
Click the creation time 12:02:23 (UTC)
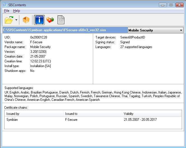click(x=41, y=61)
